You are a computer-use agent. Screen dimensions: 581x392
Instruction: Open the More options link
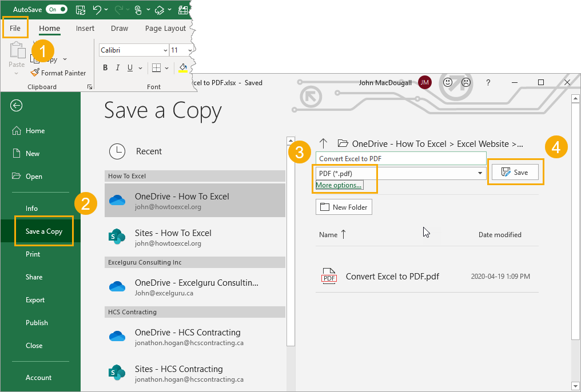338,185
